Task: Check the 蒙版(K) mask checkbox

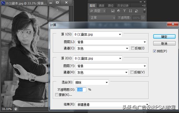Action: click(x=57, y=95)
